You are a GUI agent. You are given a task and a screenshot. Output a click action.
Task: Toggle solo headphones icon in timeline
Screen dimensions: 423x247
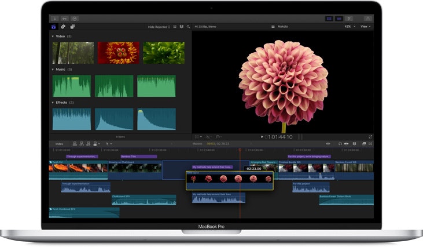coord(340,144)
